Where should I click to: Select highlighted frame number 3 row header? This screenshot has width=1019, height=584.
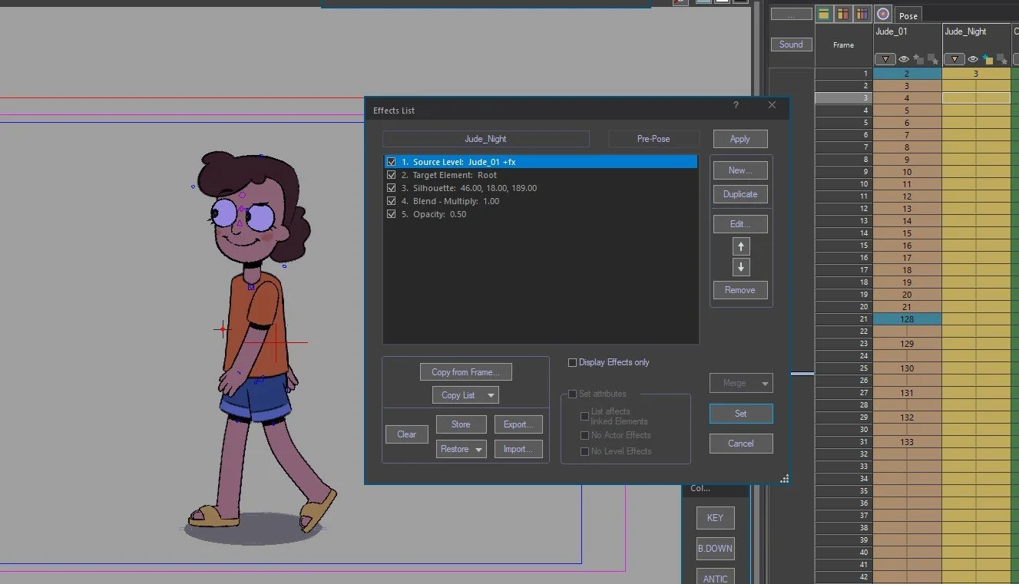pos(843,98)
